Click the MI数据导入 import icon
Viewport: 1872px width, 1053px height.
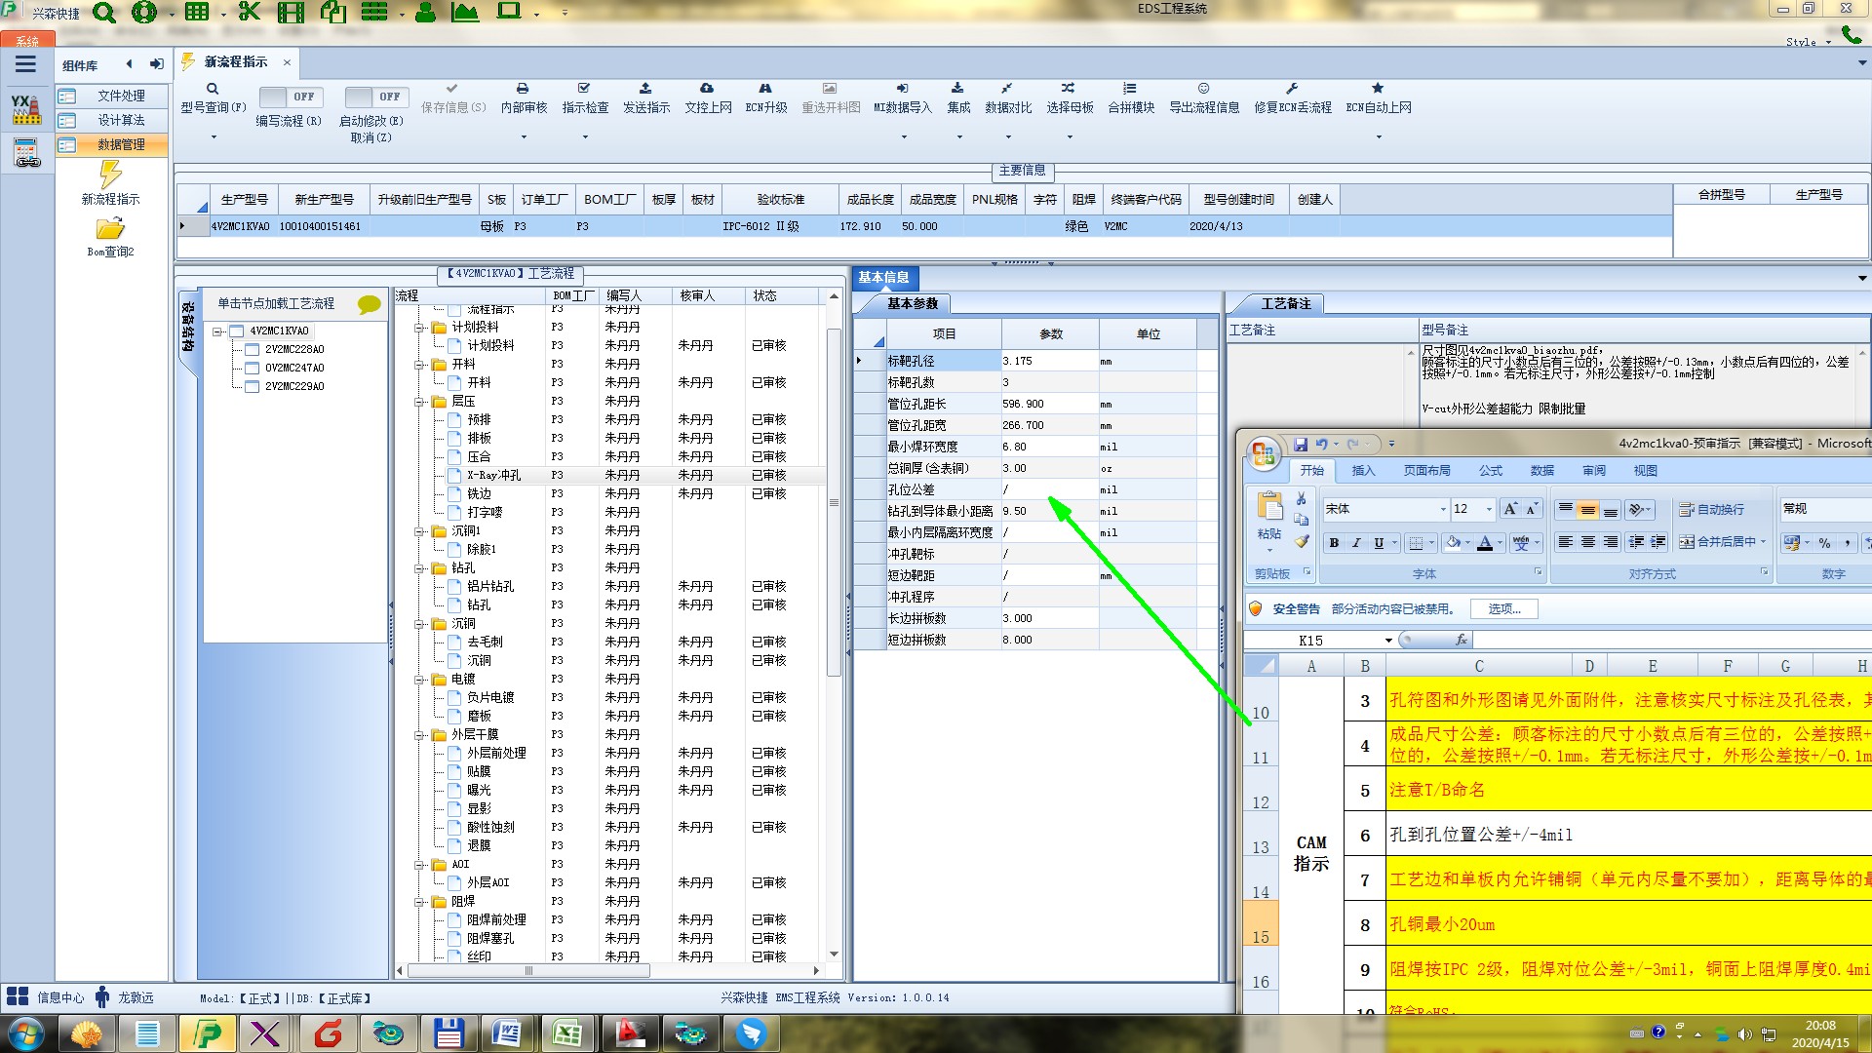coord(902,89)
